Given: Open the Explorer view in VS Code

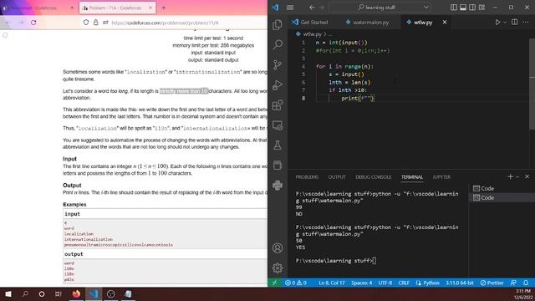Looking at the screenshot, I should pos(278,24).
